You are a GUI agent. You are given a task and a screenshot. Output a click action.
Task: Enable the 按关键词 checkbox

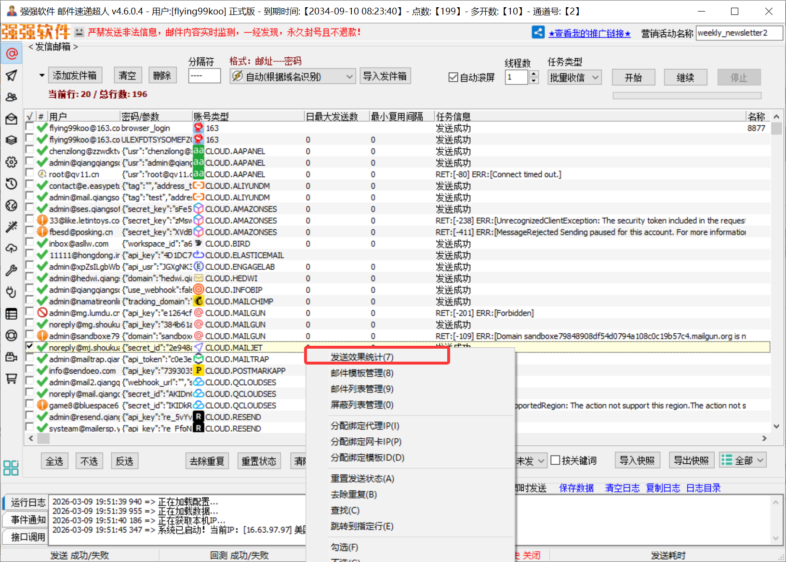click(x=555, y=460)
